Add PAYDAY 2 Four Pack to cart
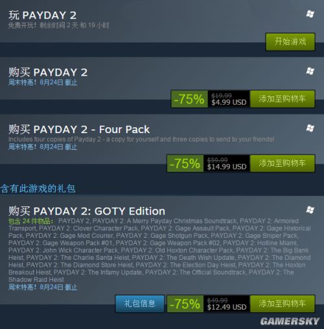324x329 pixels. click(x=283, y=164)
